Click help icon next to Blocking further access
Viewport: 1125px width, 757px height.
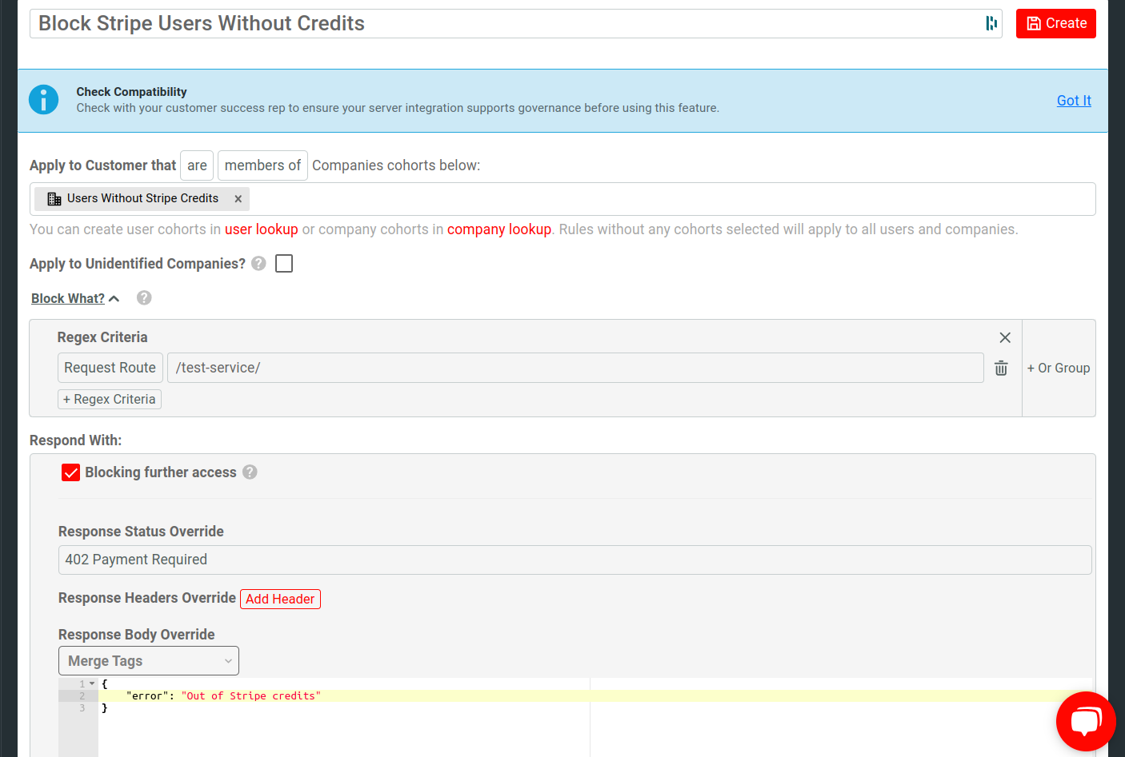coord(250,472)
